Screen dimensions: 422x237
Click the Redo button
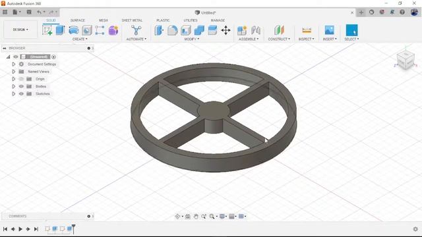(51, 12)
